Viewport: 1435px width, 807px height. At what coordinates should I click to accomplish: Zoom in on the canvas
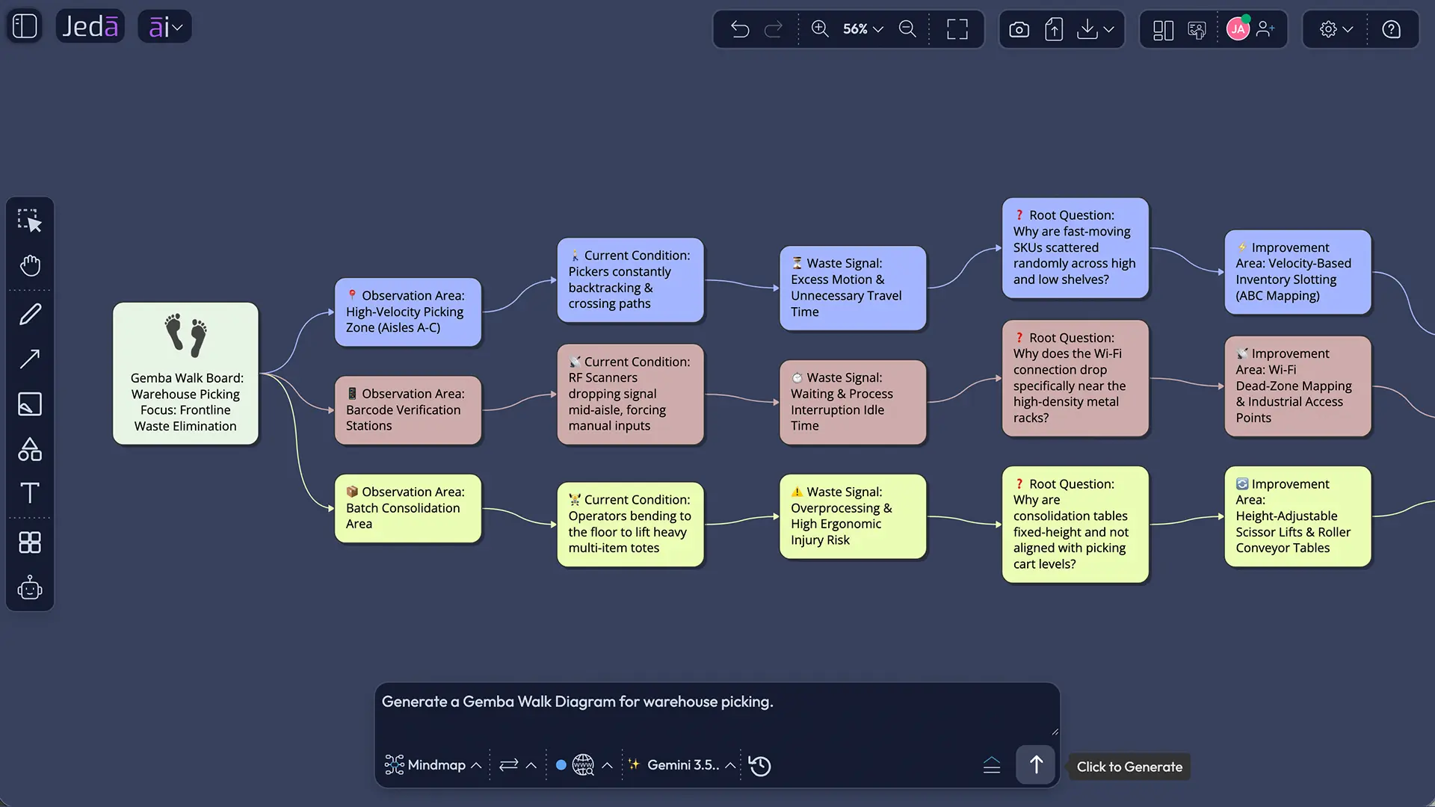click(820, 29)
